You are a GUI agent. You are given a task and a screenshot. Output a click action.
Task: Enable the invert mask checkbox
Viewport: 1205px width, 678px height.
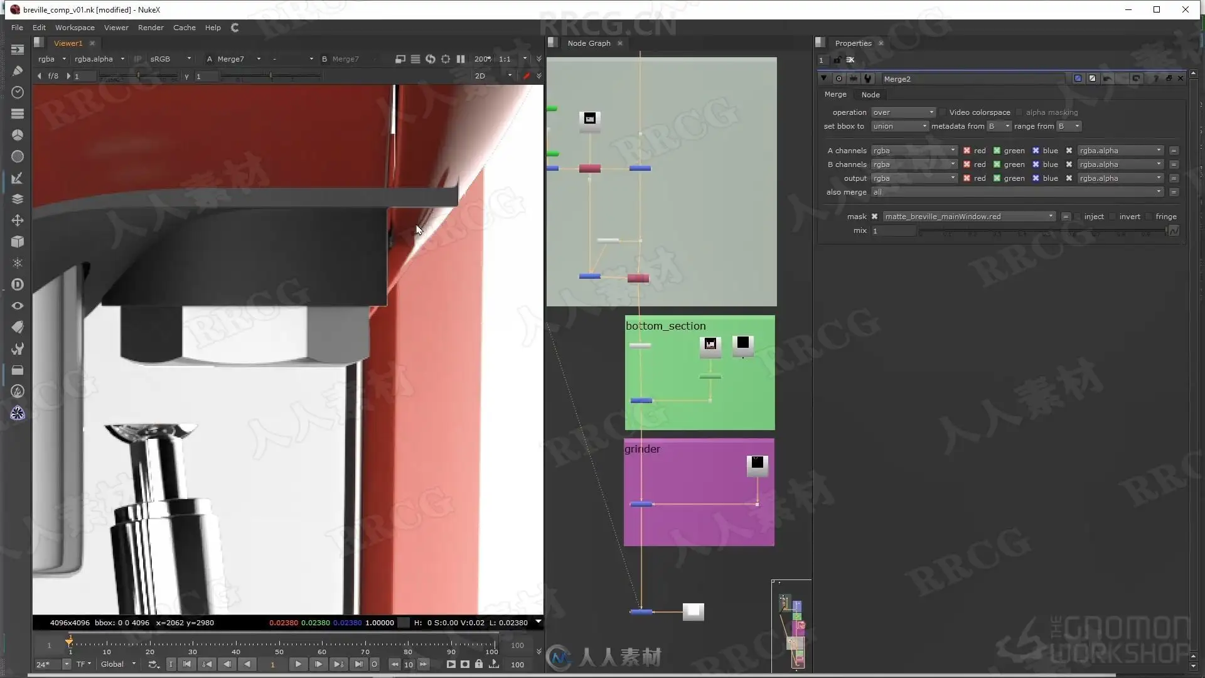[1113, 217]
